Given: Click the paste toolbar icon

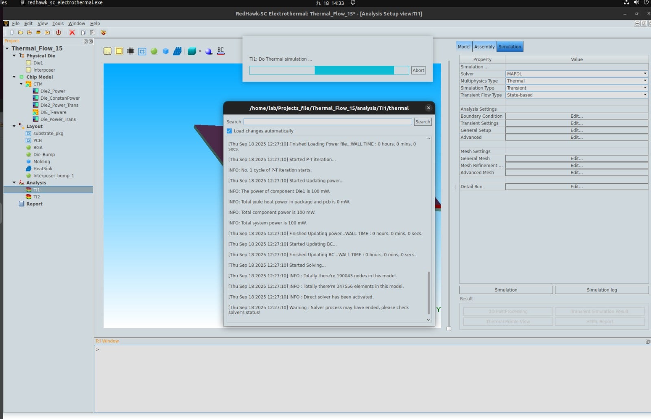Looking at the screenshot, I should point(92,33).
